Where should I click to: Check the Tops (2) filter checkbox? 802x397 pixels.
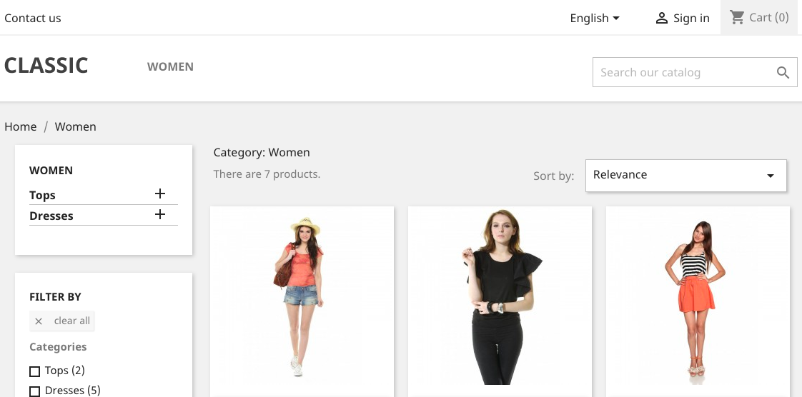[35, 371]
